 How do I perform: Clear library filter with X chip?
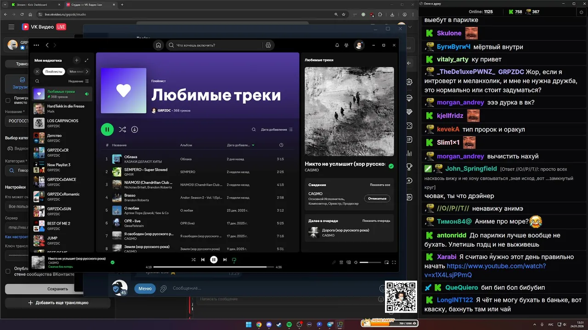(37, 71)
